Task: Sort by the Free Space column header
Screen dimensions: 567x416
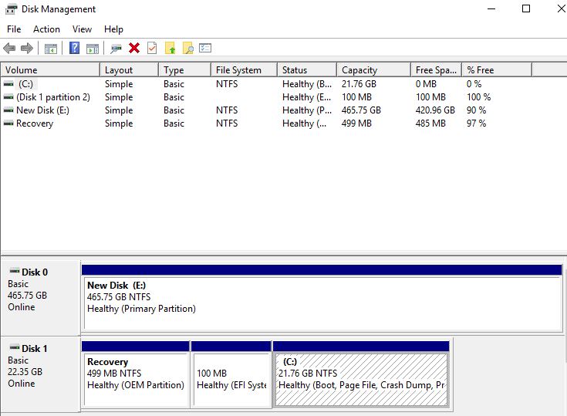Action: pyautogui.click(x=436, y=69)
